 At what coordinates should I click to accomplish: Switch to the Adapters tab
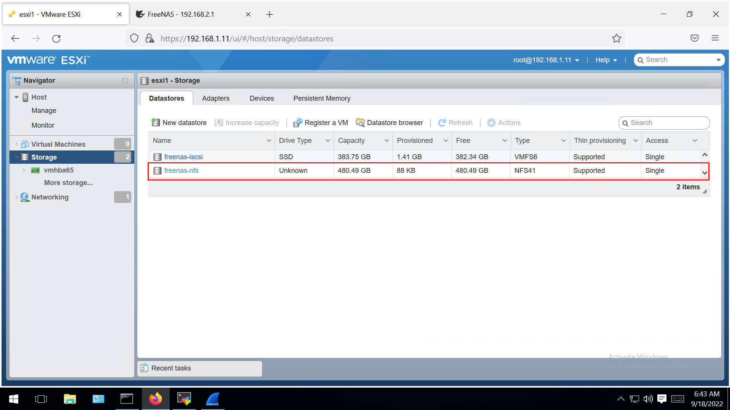(216, 98)
